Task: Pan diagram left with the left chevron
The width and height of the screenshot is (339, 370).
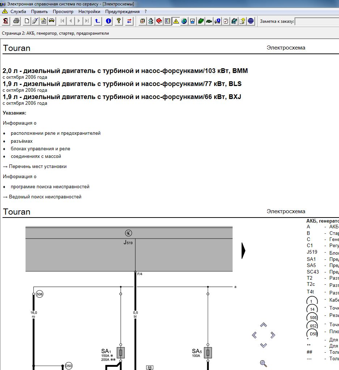Action: pyautogui.click(x=254, y=335)
